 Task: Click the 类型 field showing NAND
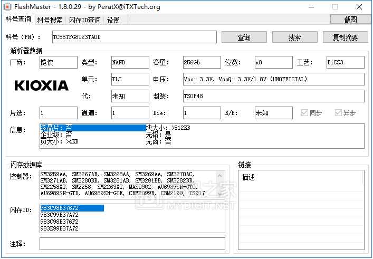click(x=130, y=62)
